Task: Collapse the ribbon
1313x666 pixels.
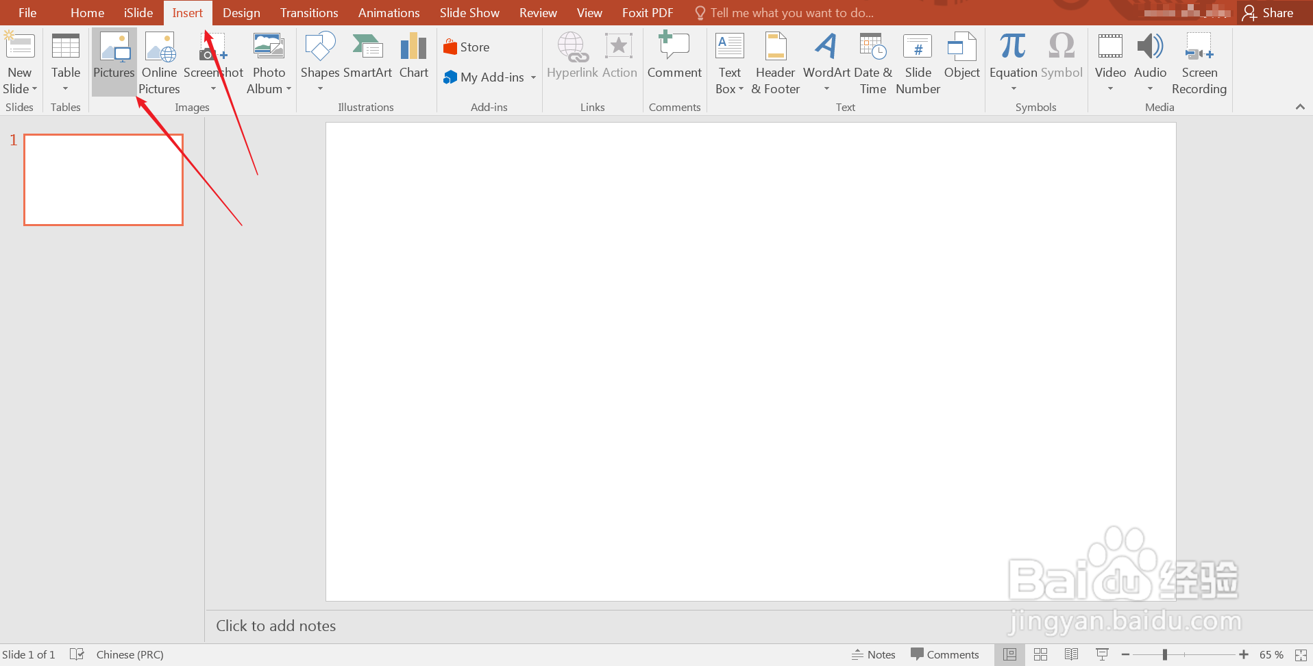Action: [x=1300, y=107]
